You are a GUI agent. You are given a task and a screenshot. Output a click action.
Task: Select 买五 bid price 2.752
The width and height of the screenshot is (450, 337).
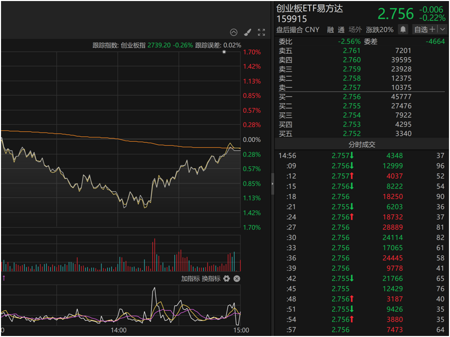(x=352, y=133)
